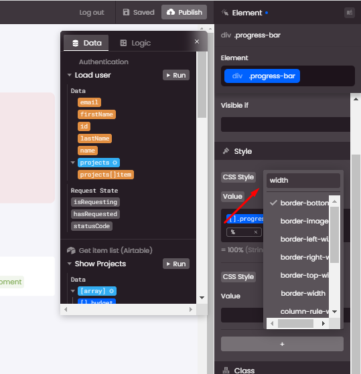Remove the % unit with its x
The height and width of the screenshot is (374, 361).
pyautogui.click(x=256, y=232)
